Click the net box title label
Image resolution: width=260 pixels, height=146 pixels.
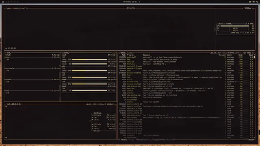click(9, 104)
